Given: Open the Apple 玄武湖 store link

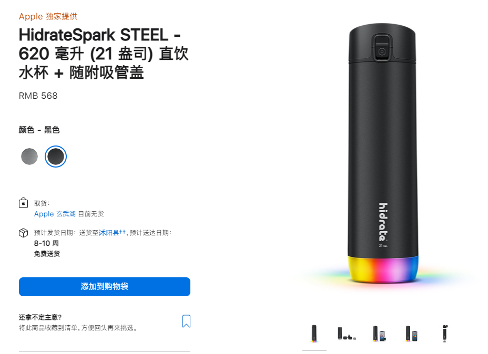Looking at the screenshot, I should click(55, 214).
